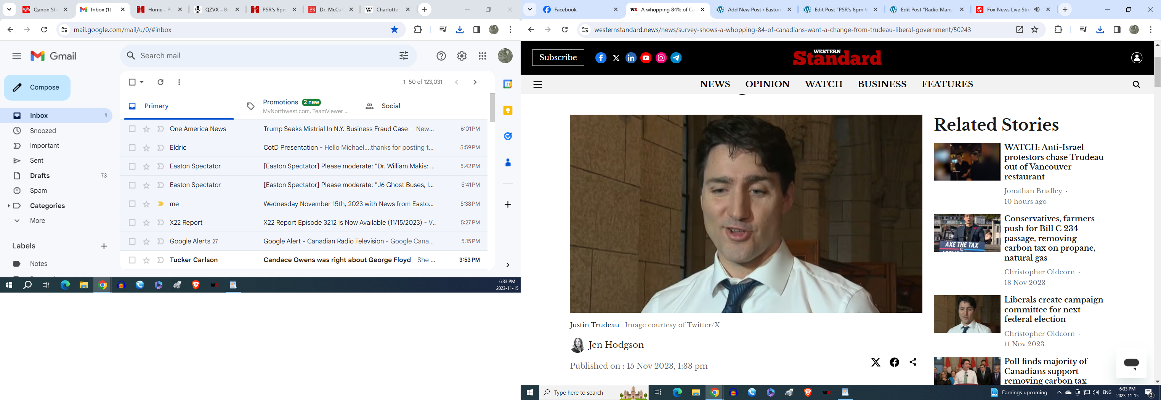Share article on Facebook icon
The width and height of the screenshot is (1161, 400).
point(894,362)
